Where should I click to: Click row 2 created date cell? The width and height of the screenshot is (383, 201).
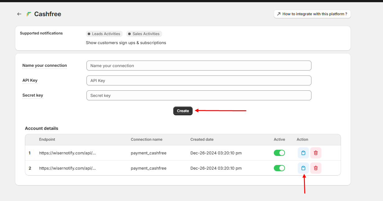click(x=216, y=168)
